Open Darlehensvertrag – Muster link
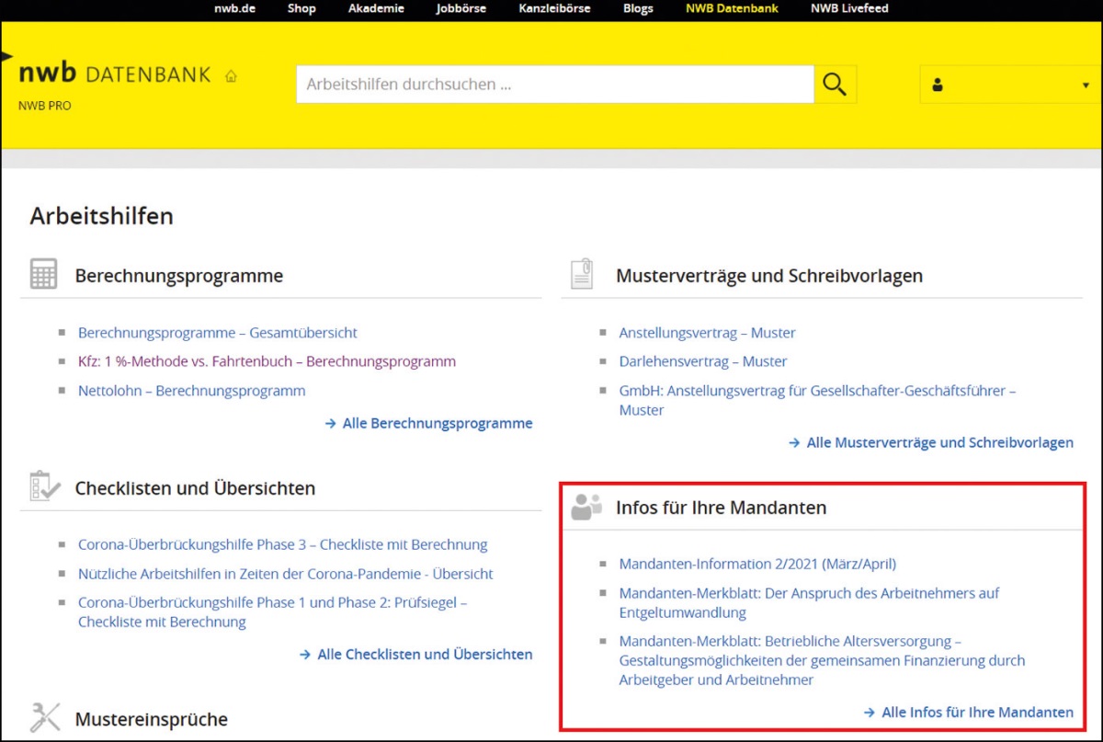Screen dimensions: 1103x742 tap(702, 361)
